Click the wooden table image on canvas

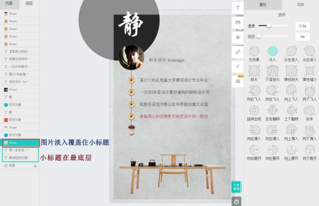(172, 173)
